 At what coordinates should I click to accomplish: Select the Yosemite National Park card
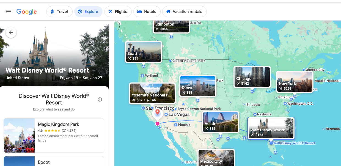click(x=152, y=93)
